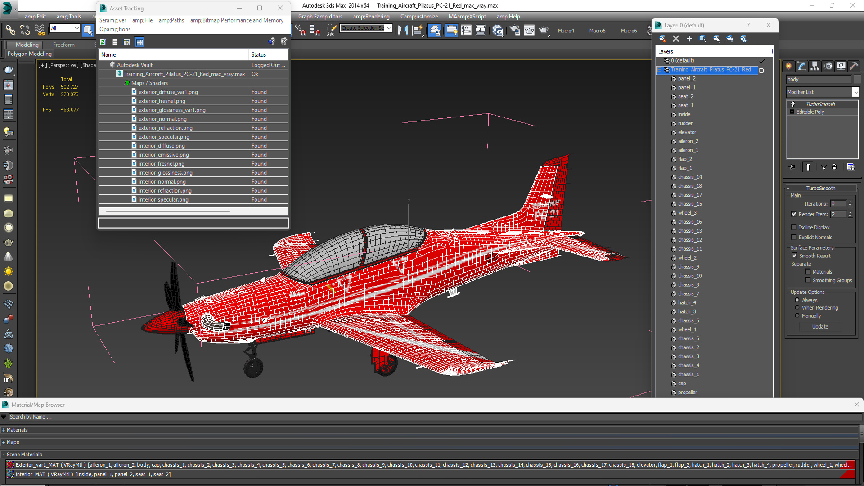Screen dimensions: 864x486
Task: Click the Polygon Modeling panel label
Action: point(30,54)
